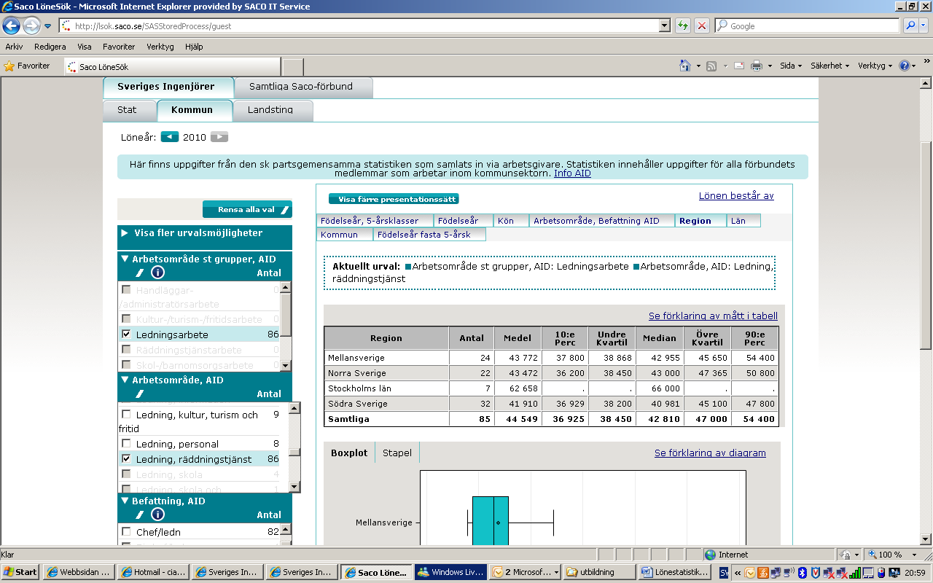
Task: Open the Help question mark icon
Action: (x=905, y=66)
